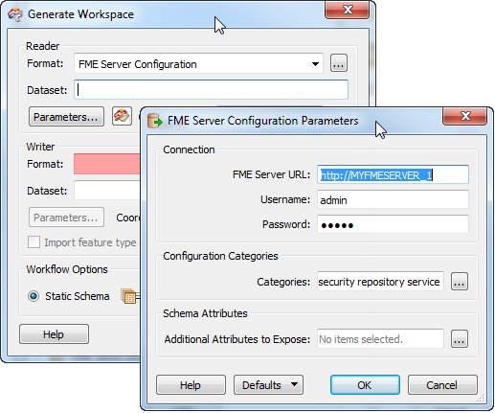Toggle the Import feature type checkbox
The width and height of the screenshot is (495, 413).
34,242
